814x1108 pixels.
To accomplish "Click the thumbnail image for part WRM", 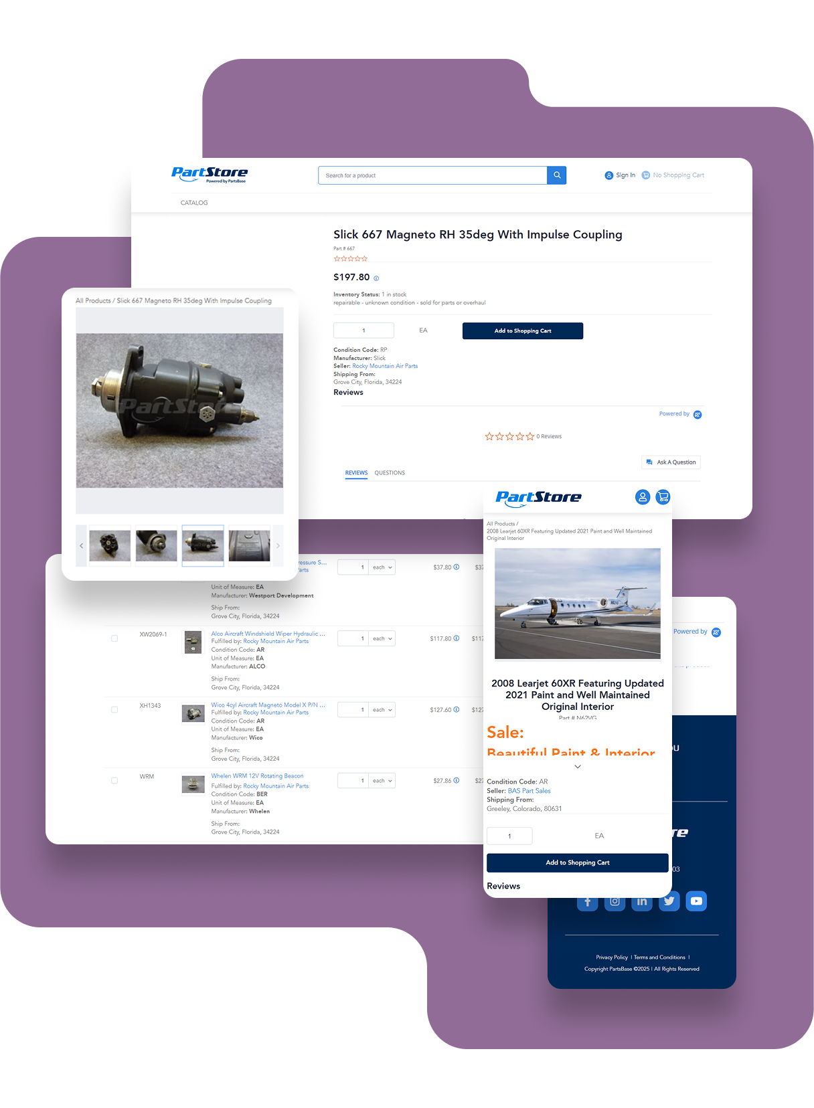I will coord(193,784).
